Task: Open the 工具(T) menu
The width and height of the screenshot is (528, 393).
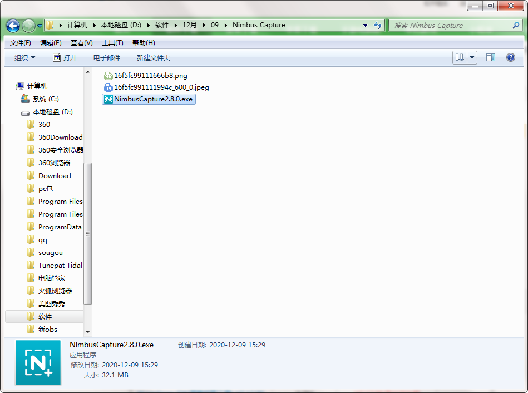Action: coord(112,43)
